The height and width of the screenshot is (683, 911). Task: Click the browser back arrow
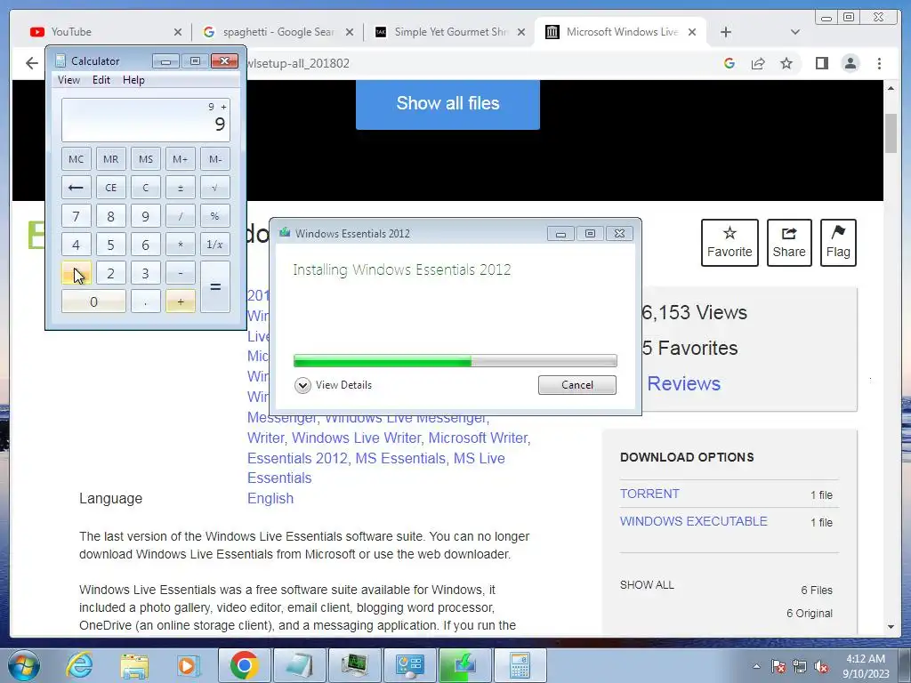tap(32, 63)
